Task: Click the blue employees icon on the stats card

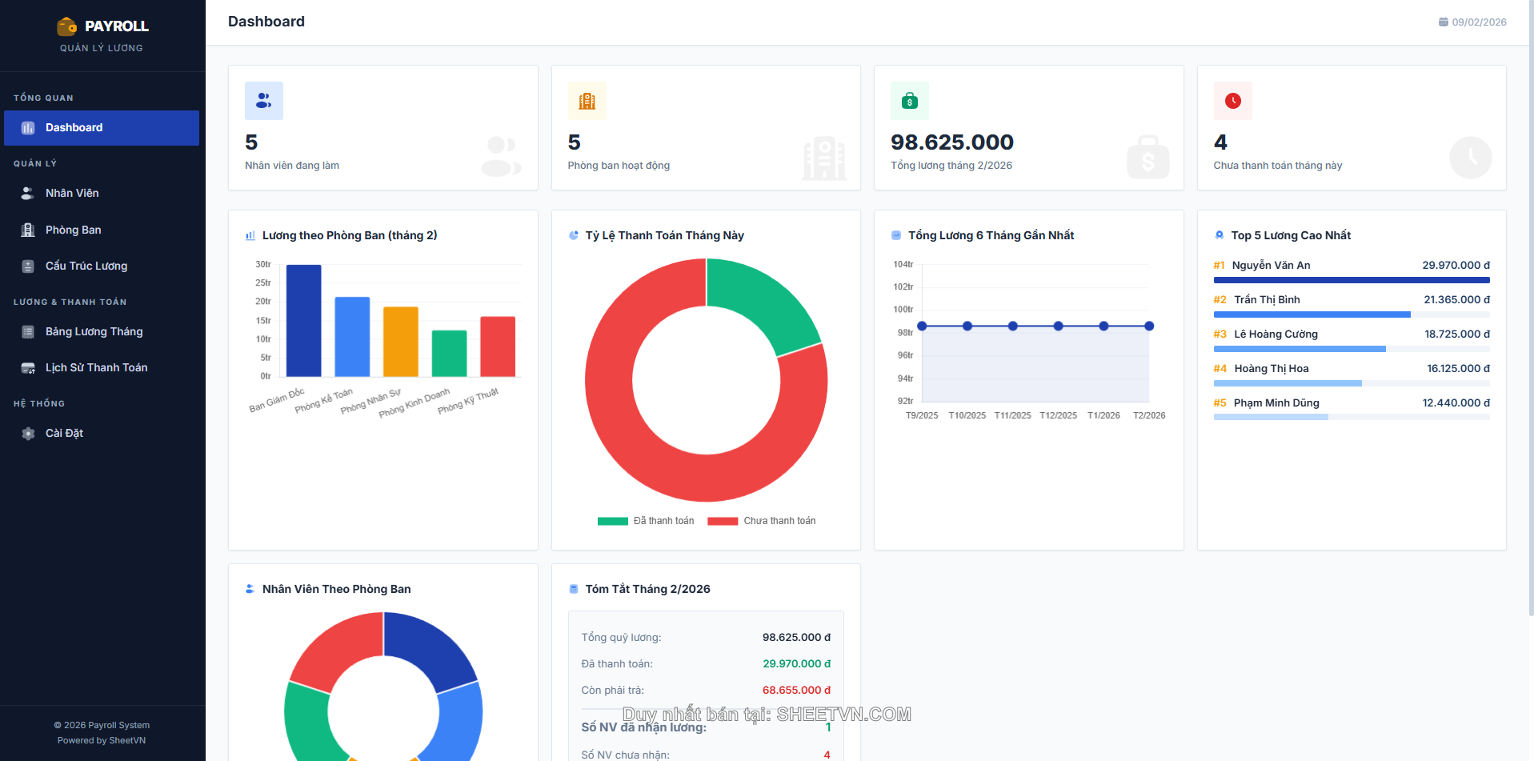Action: pos(264,101)
